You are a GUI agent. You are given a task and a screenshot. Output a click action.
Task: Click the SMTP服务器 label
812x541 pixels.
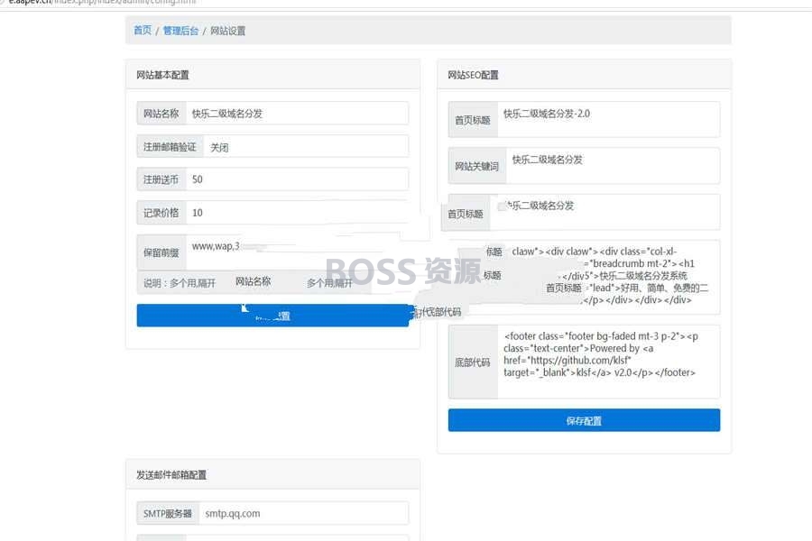(x=168, y=514)
